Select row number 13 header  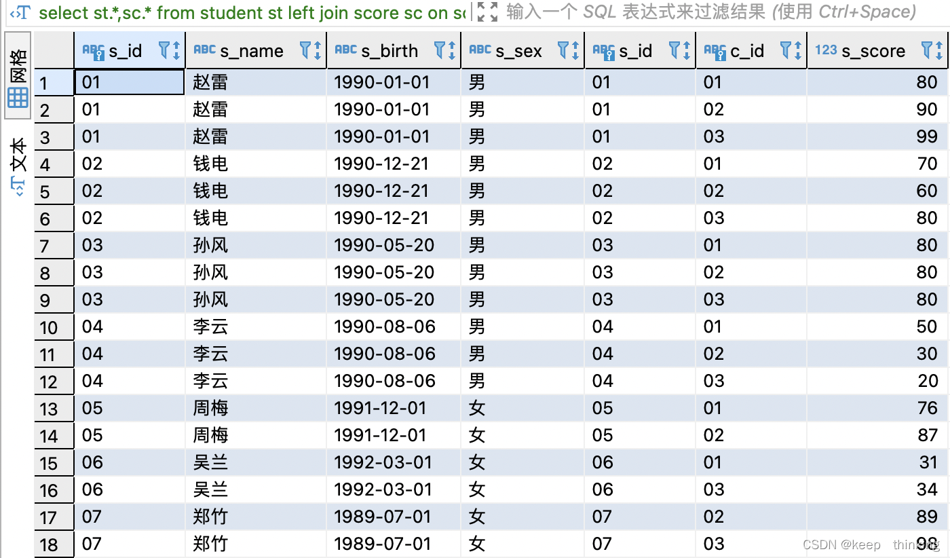tap(54, 409)
